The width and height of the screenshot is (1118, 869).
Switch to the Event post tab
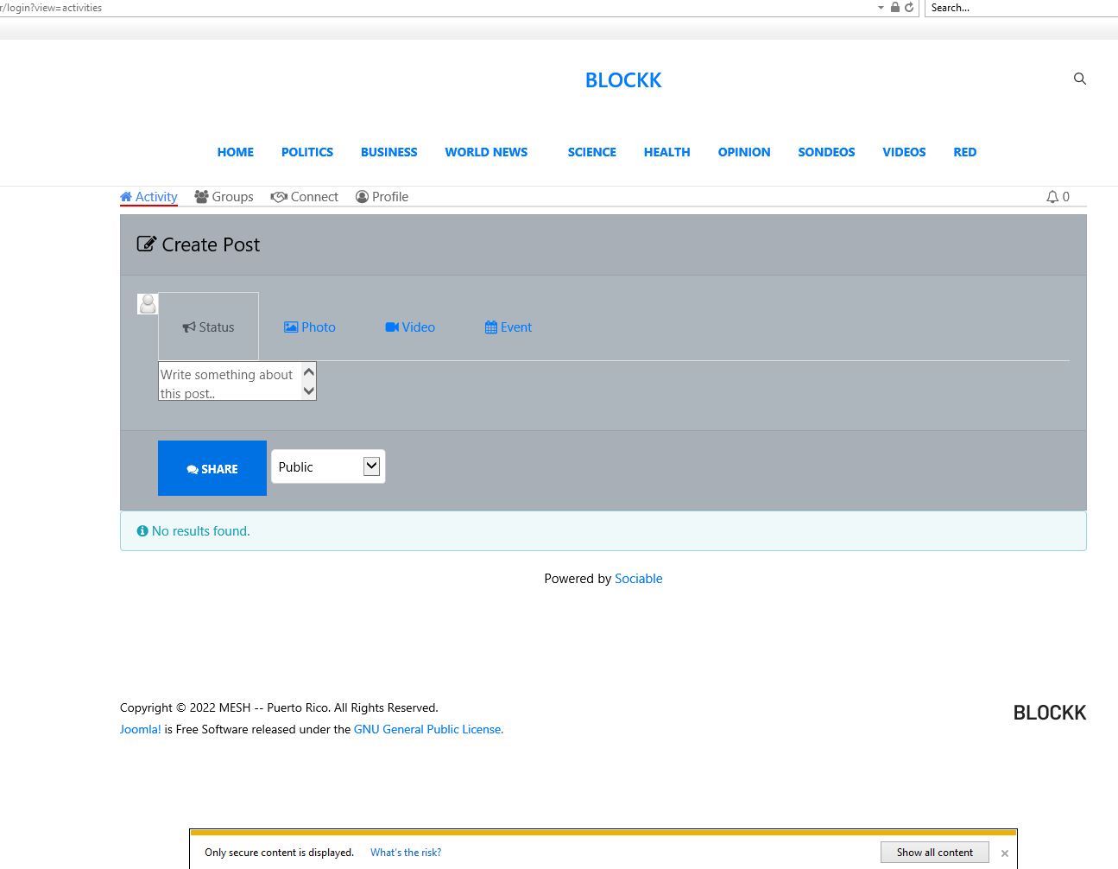click(508, 327)
